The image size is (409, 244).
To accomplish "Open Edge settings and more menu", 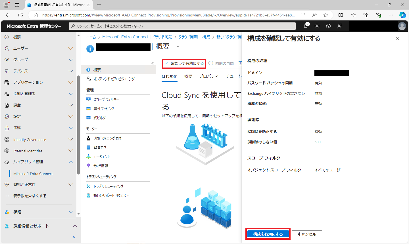I will click(391, 15).
